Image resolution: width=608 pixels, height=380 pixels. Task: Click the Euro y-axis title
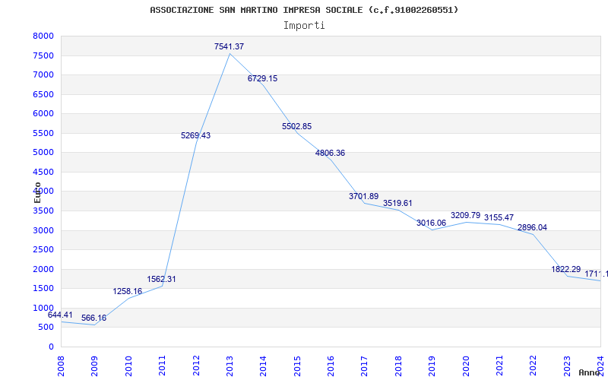pos(37,193)
